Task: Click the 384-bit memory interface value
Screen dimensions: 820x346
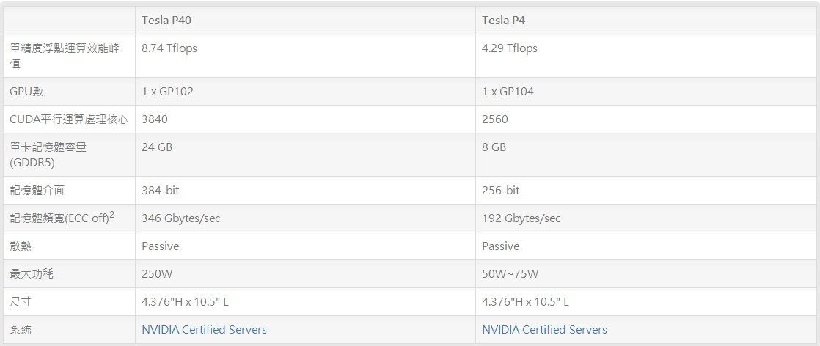Action: click(x=161, y=191)
